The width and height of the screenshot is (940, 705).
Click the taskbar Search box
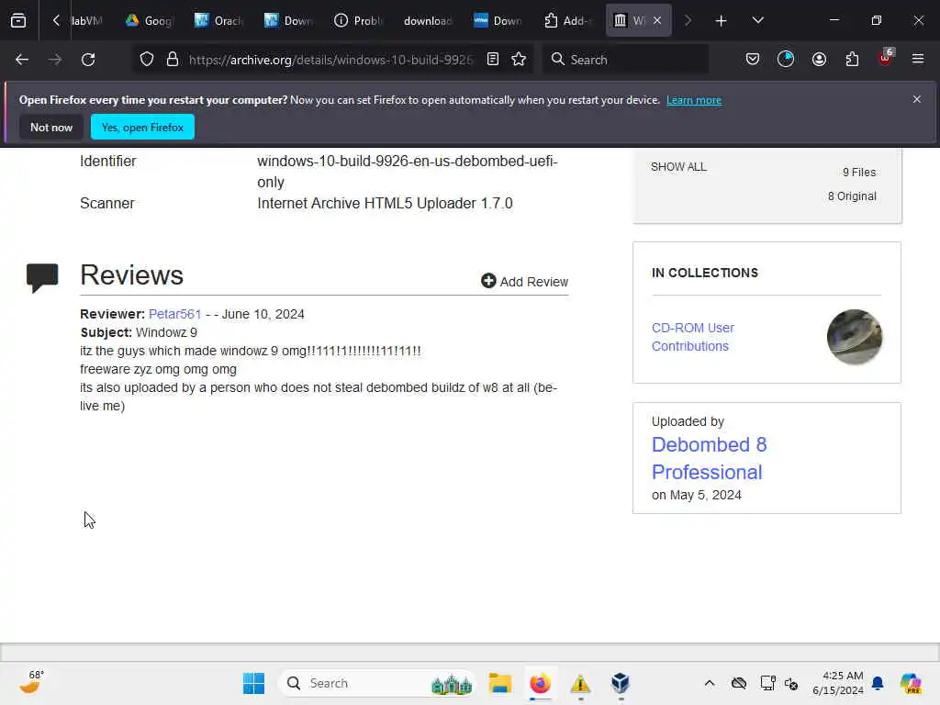tap(377, 683)
